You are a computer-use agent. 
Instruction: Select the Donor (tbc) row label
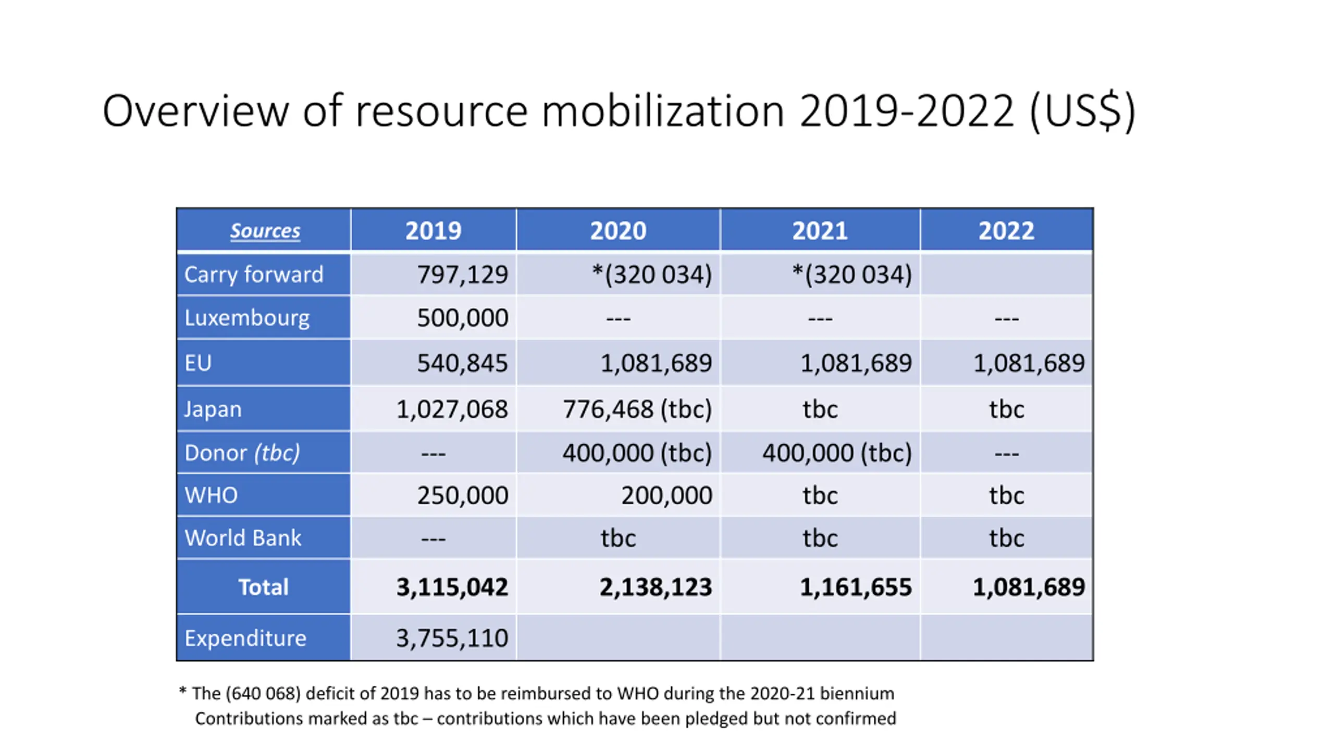242,453
